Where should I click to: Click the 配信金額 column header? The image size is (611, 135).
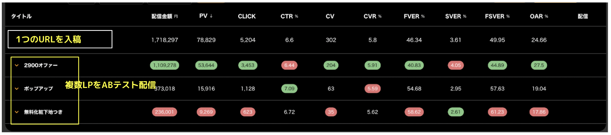[165, 16]
